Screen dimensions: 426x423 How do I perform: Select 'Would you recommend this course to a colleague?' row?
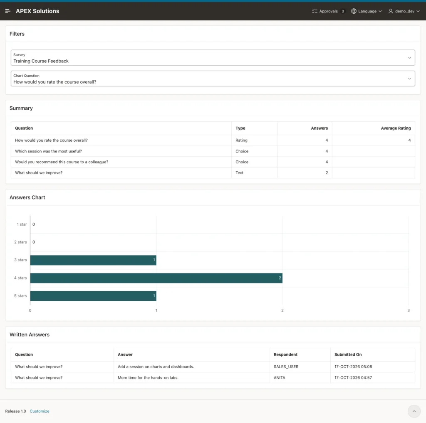coord(213,162)
